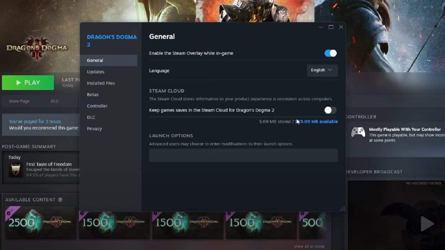Play the developer broadcast video
This screenshot has height=250, width=445.
[427, 223]
